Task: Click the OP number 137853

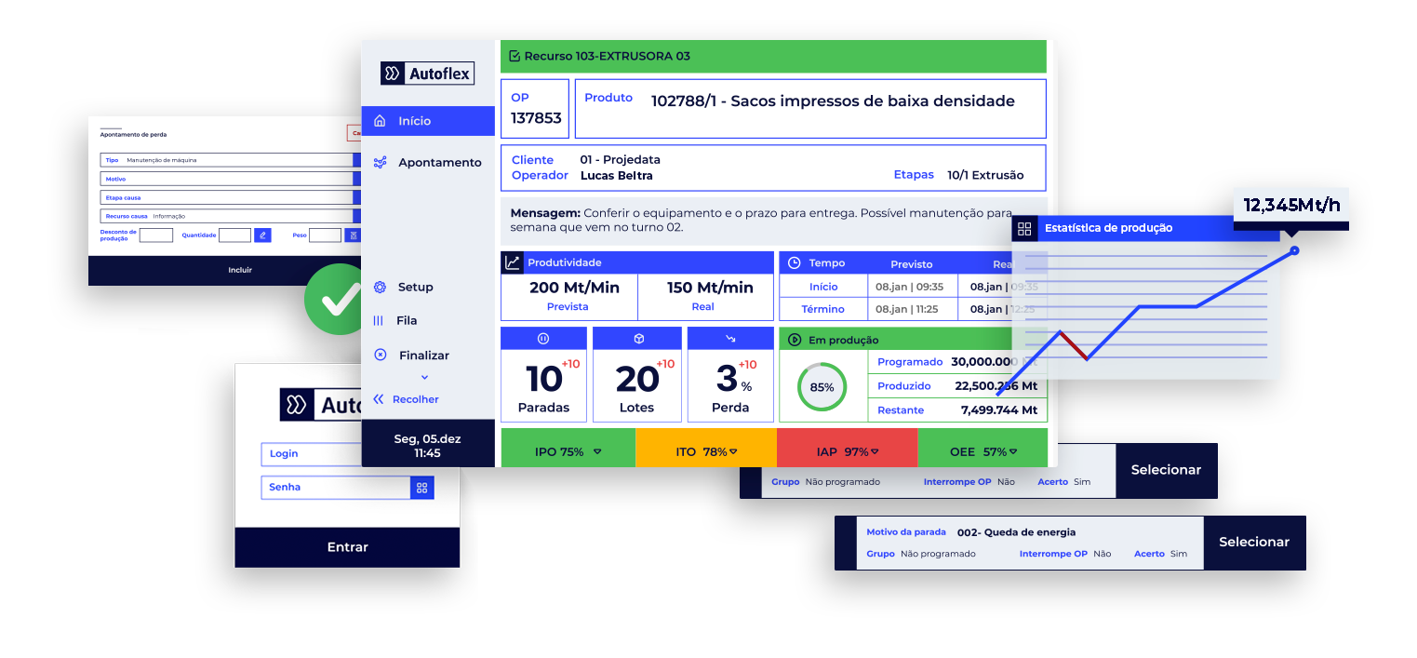Action: pyautogui.click(x=536, y=118)
